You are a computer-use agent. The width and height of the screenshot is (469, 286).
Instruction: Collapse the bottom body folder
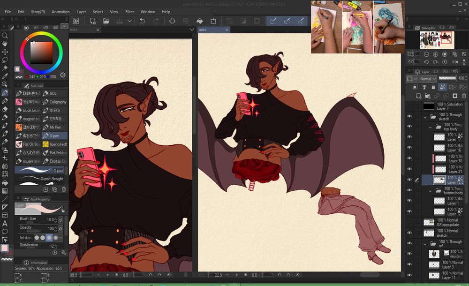pos(430,190)
